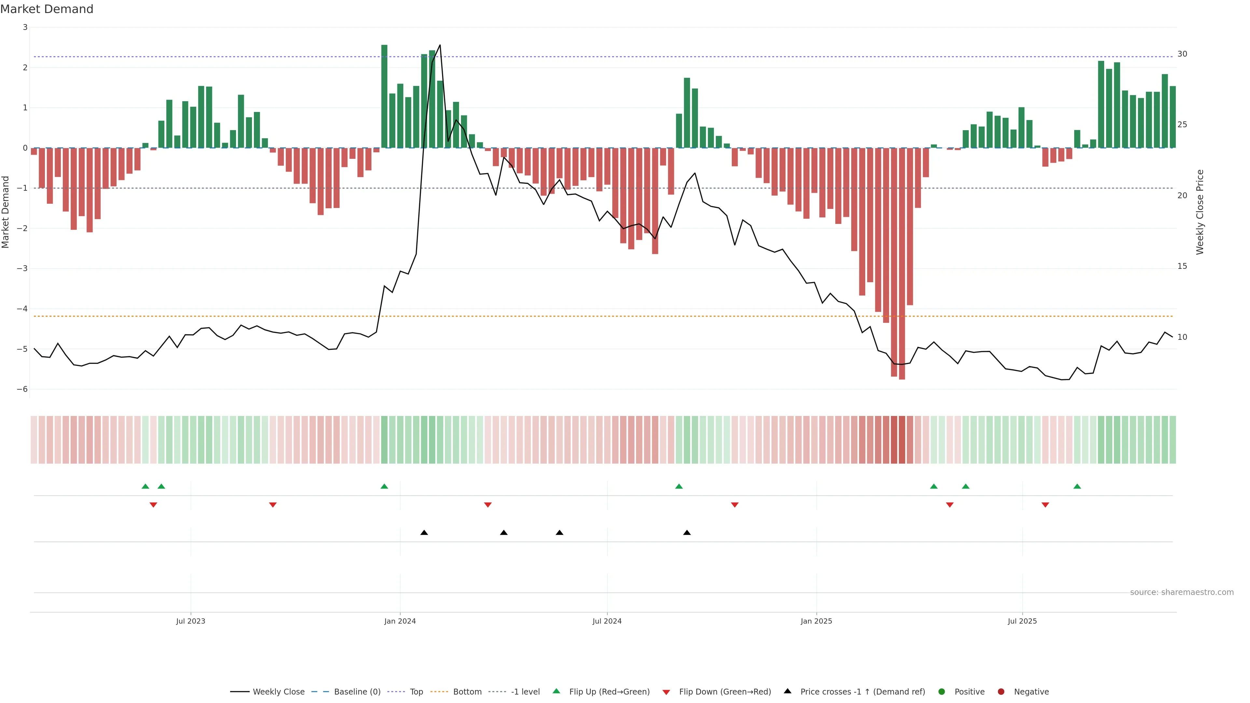Click the Jan 2024 axis label
The width and height of the screenshot is (1250, 703).
[x=400, y=621]
